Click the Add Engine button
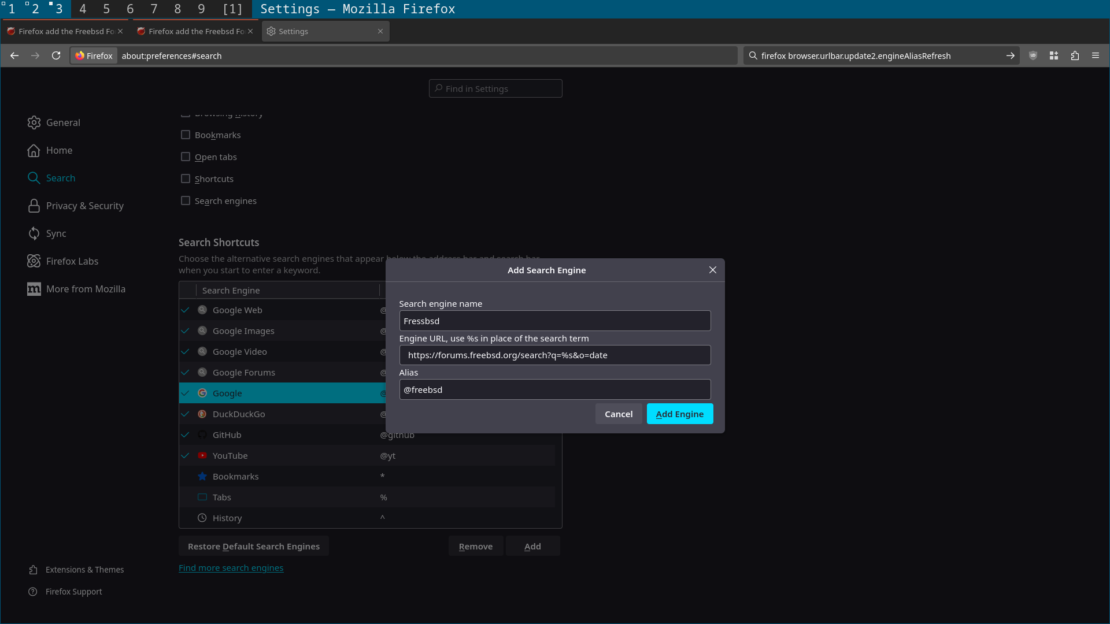The width and height of the screenshot is (1110, 624). tap(679, 414)
